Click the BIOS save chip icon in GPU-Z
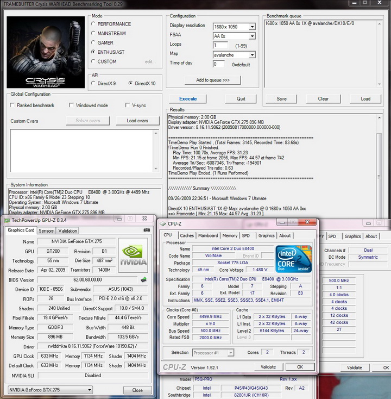This screenshot has width=391, height=399. point(143,279)
